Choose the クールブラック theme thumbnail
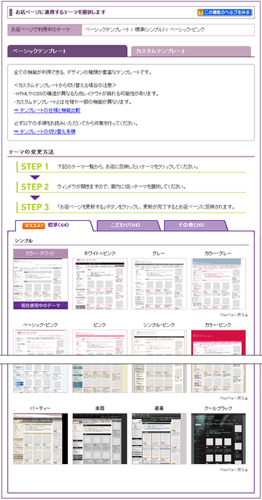 [x=218, y=439]
